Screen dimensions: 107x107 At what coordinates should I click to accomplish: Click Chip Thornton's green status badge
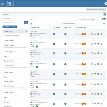(x=37, y=106)
